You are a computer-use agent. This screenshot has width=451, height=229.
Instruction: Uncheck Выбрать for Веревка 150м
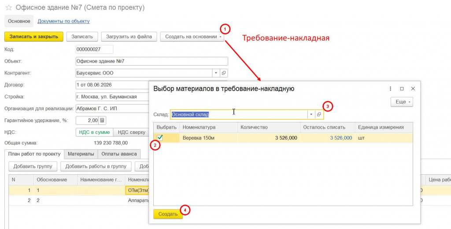pos(160,138)
